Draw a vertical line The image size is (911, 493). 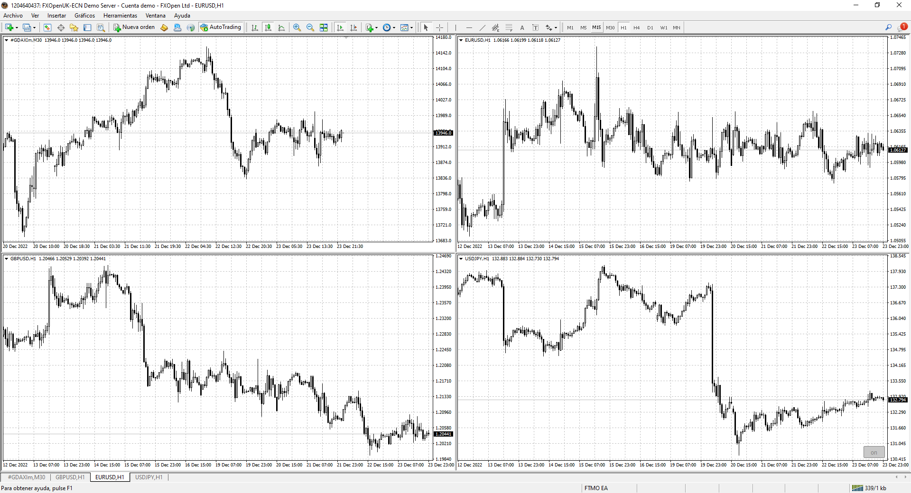pos(455,27)
